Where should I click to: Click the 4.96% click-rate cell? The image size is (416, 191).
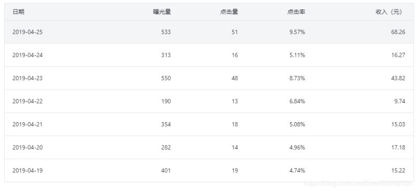tap(297, 148)
